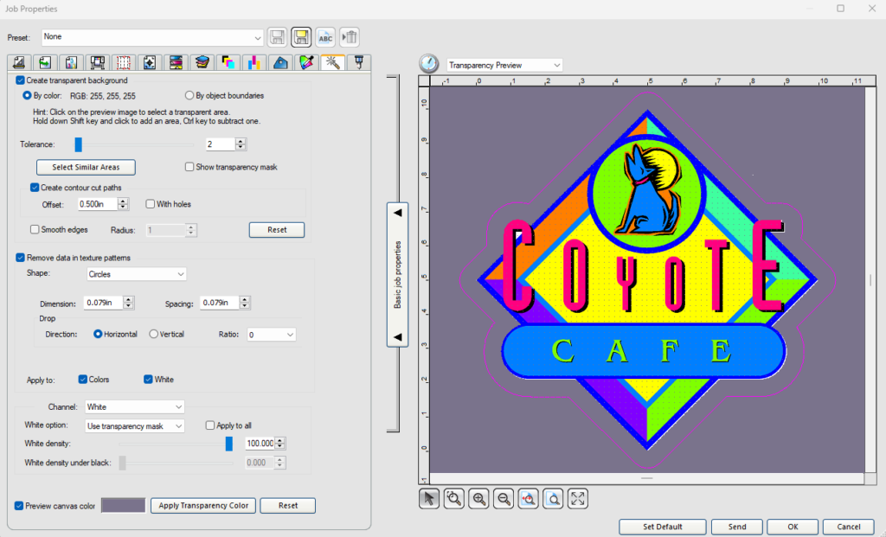Open the cutter tool tab icon
This screenshot has height=537, width=886.
pyautogui.click(x=359, y=62)
